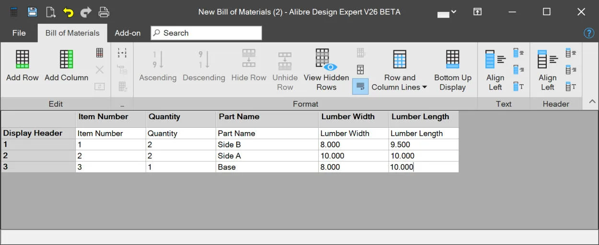Select the bold Lumber Length column header
Screen dimensions: 599x245
point(424,119)
